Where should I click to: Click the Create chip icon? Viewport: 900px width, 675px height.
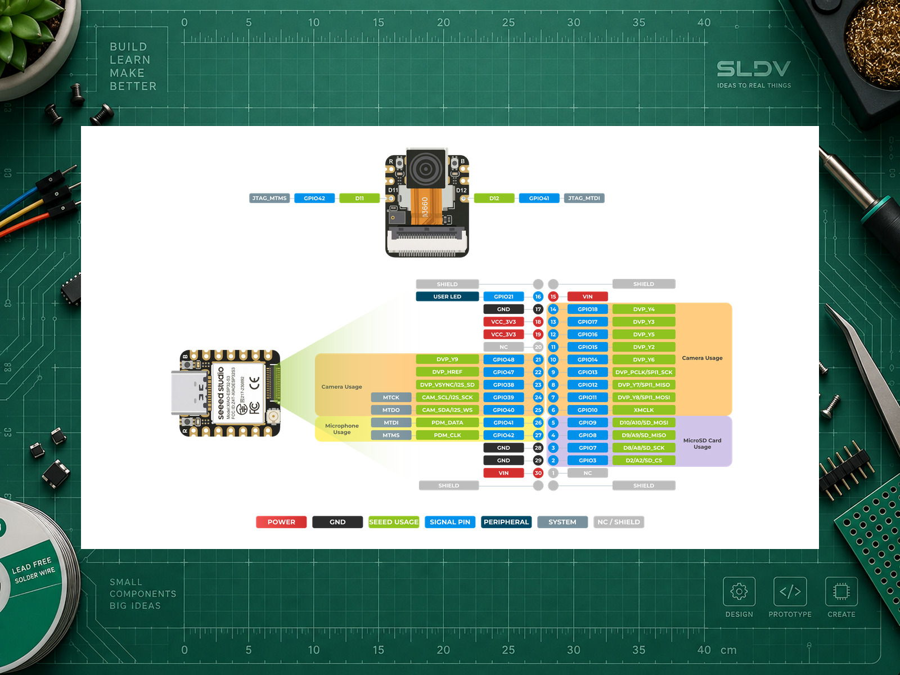[x=841, y=591]
